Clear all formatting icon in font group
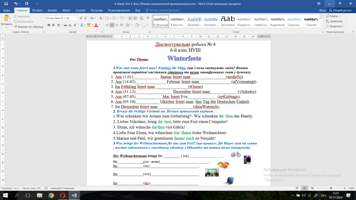The width and height of the screenshot is (356, 200). (101, 18)
